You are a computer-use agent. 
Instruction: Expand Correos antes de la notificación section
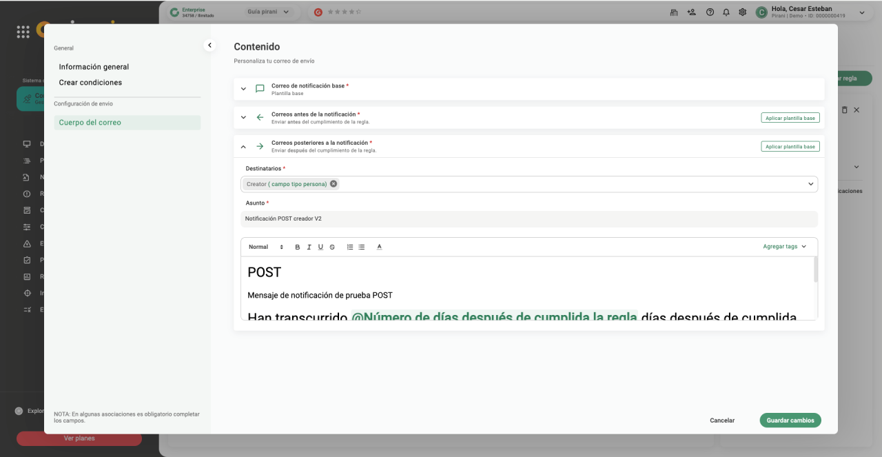pyautogui.click(x=243, y=118)
